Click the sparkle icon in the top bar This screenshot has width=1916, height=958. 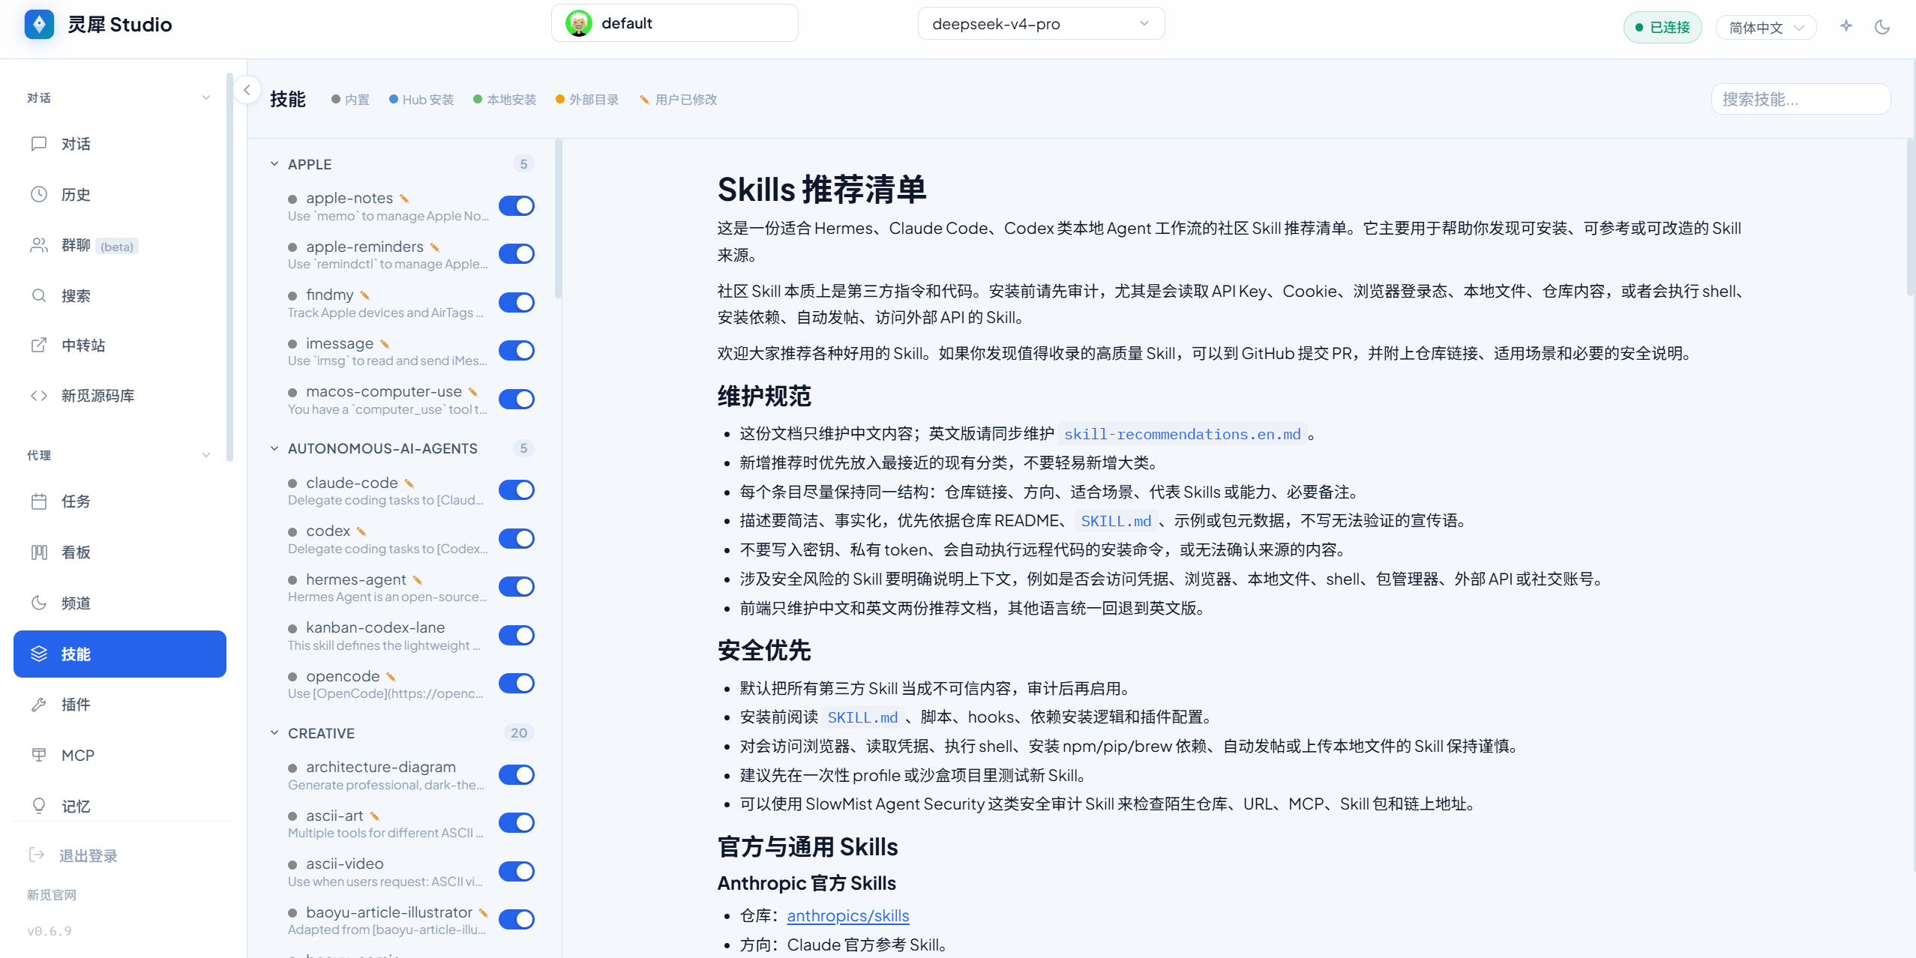click(x=1846, y=27)
